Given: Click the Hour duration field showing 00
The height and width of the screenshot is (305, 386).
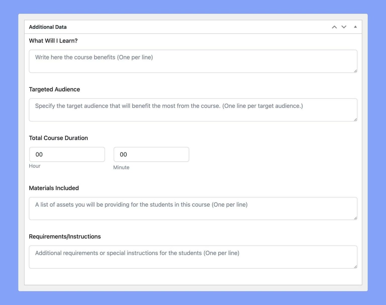Looking at the screenshot, I should click(67, 154).
